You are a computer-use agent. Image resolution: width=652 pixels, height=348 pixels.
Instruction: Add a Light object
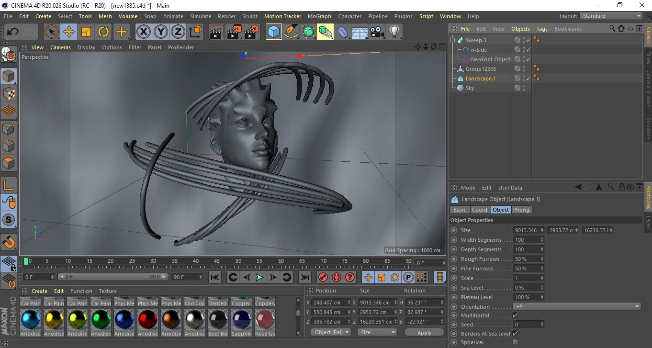(394, 32)
